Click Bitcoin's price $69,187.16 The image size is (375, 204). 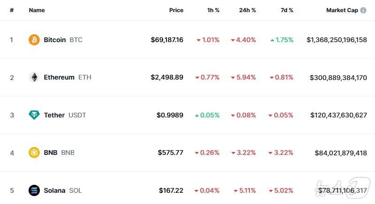tap(167, 40)
